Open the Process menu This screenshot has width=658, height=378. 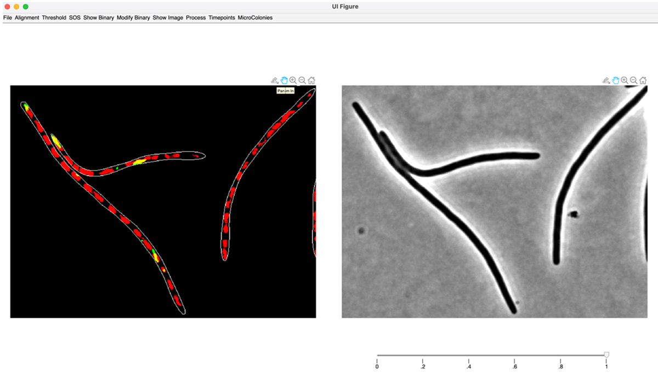click(x=196, y=18)
